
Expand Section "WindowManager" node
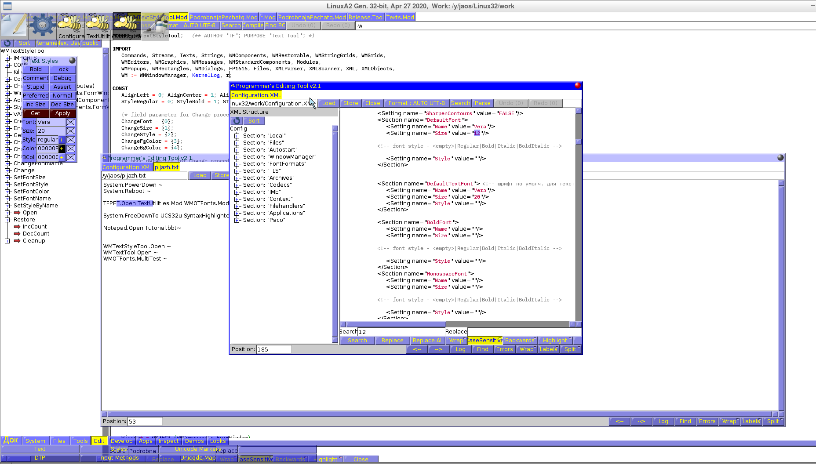tap(237, 157)
